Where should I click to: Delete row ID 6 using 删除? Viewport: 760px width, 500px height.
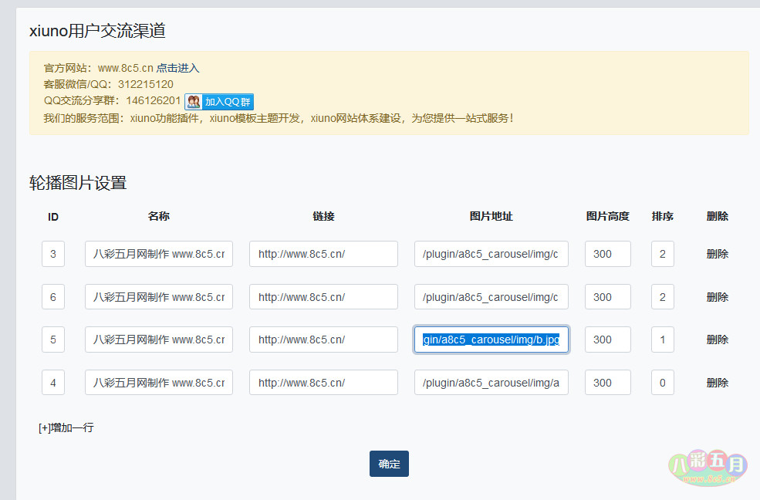[718, 297]
